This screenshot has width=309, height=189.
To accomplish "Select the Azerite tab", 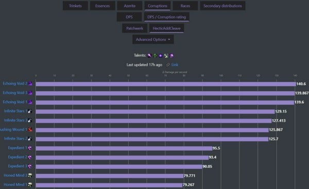I will tap(130, 6).
